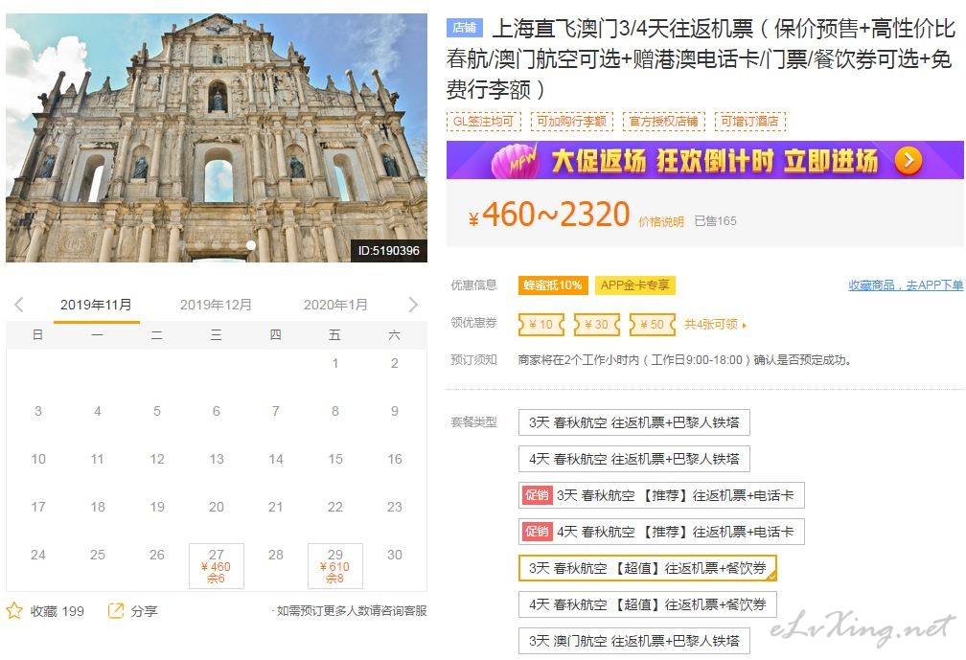Viewport: 966px width, 660px height.
Task: Click the 已售165 sold count
Action: pyautogui.click(x=715, y=221)
